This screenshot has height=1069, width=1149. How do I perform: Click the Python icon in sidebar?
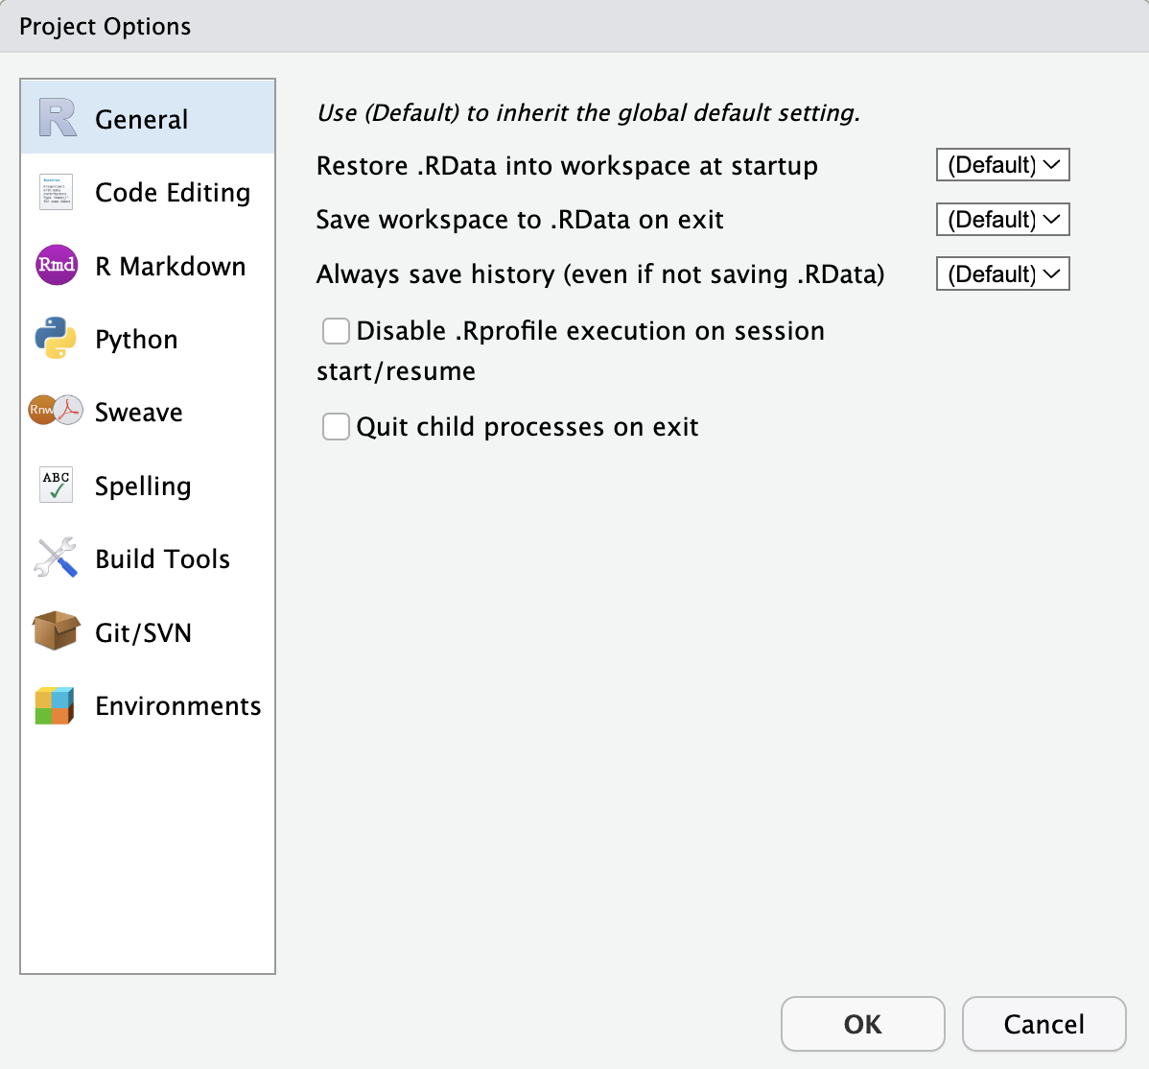(55, 339)
